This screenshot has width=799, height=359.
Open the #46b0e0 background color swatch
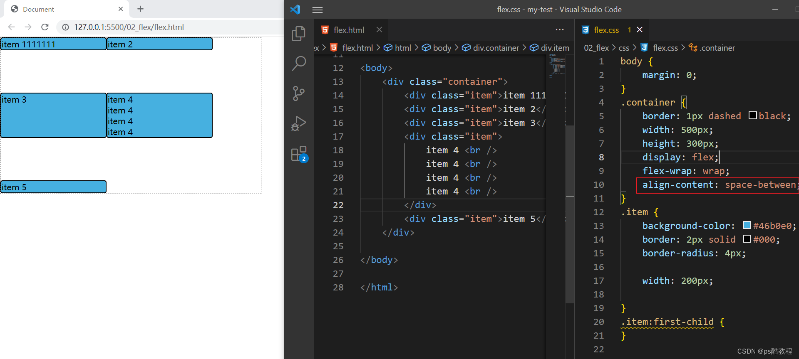tap(747, 225)
